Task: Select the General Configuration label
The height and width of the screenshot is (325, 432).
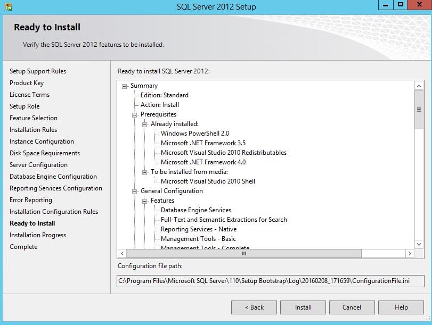Action: click(x=172, y=191)
